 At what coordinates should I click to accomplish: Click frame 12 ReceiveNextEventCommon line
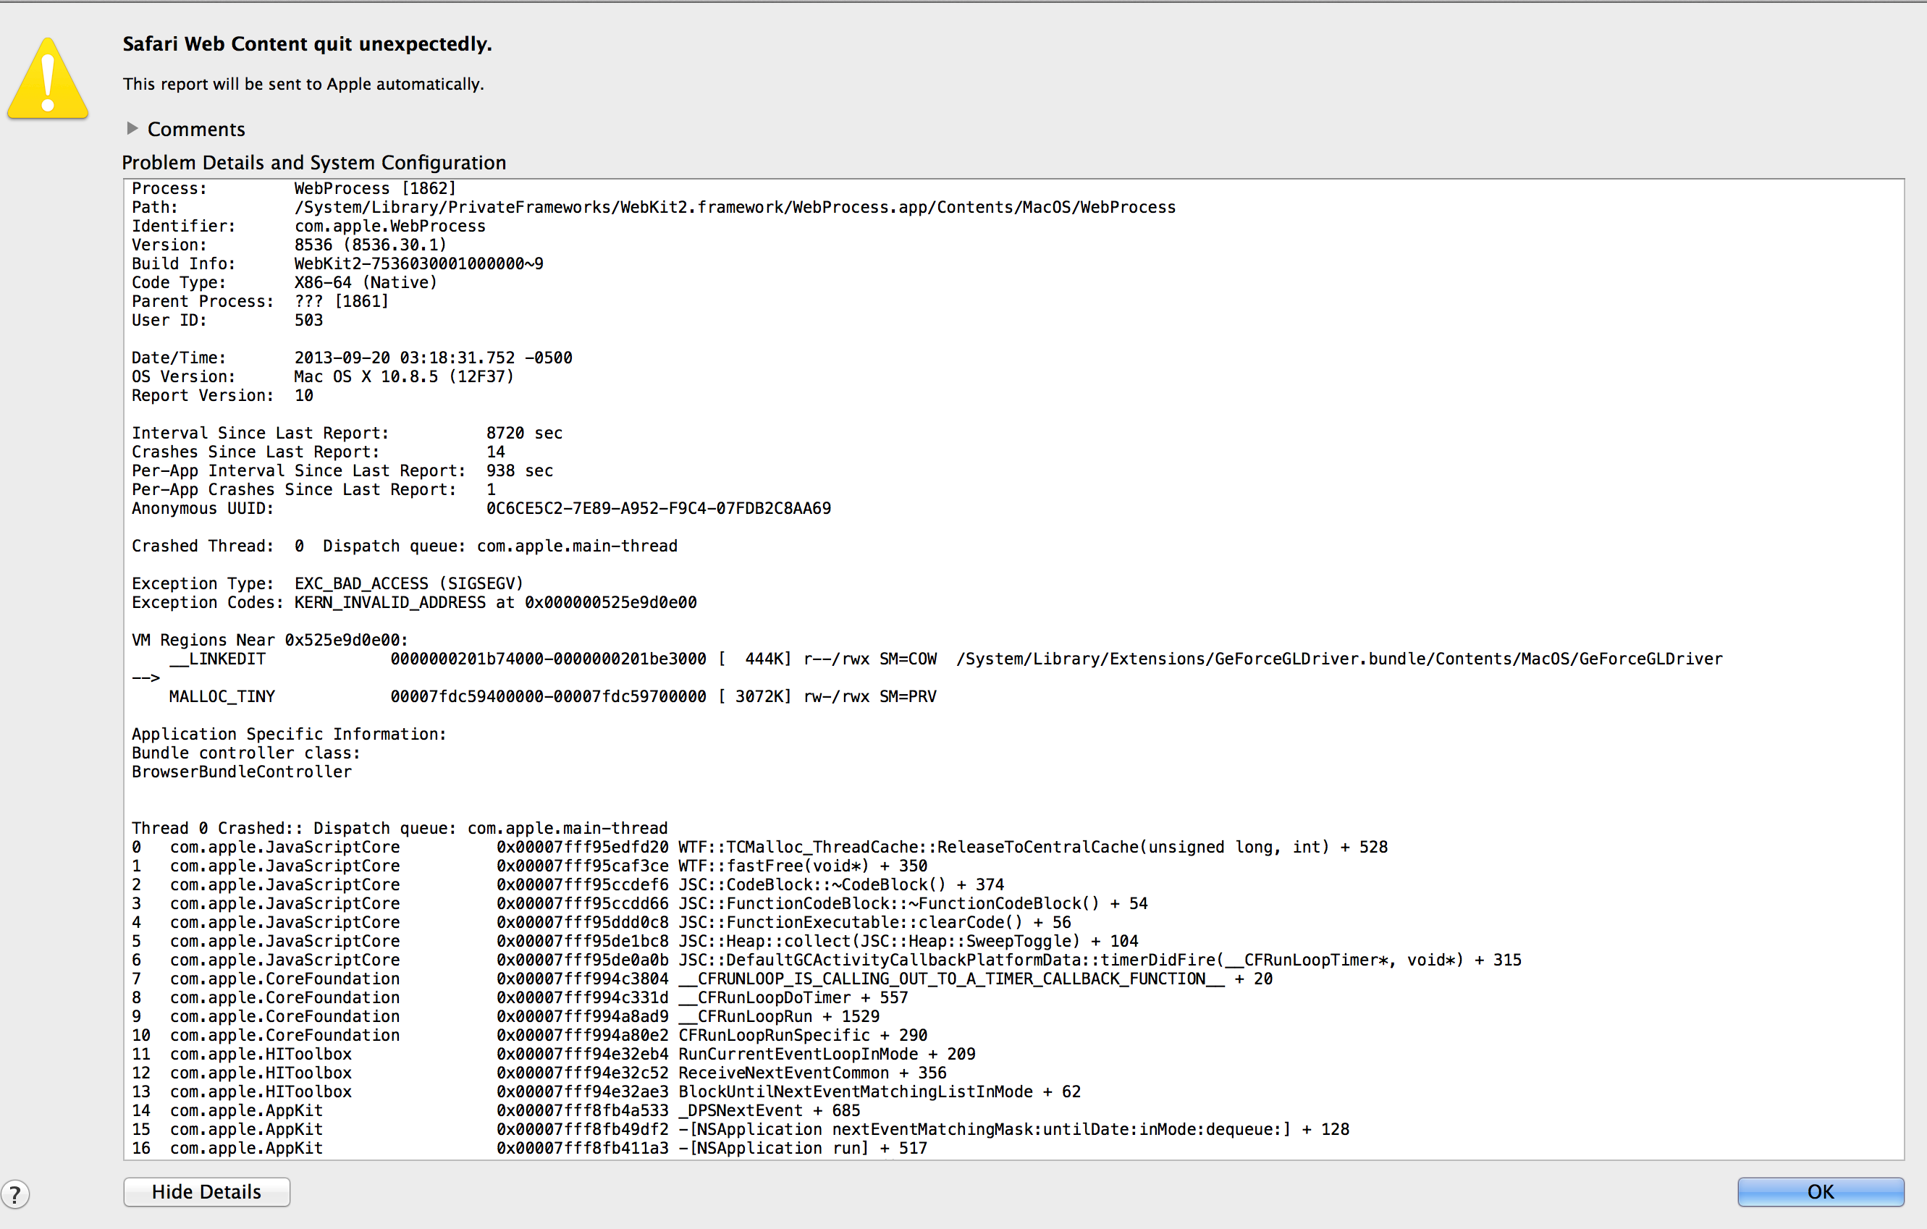[x=539, y=1073]
